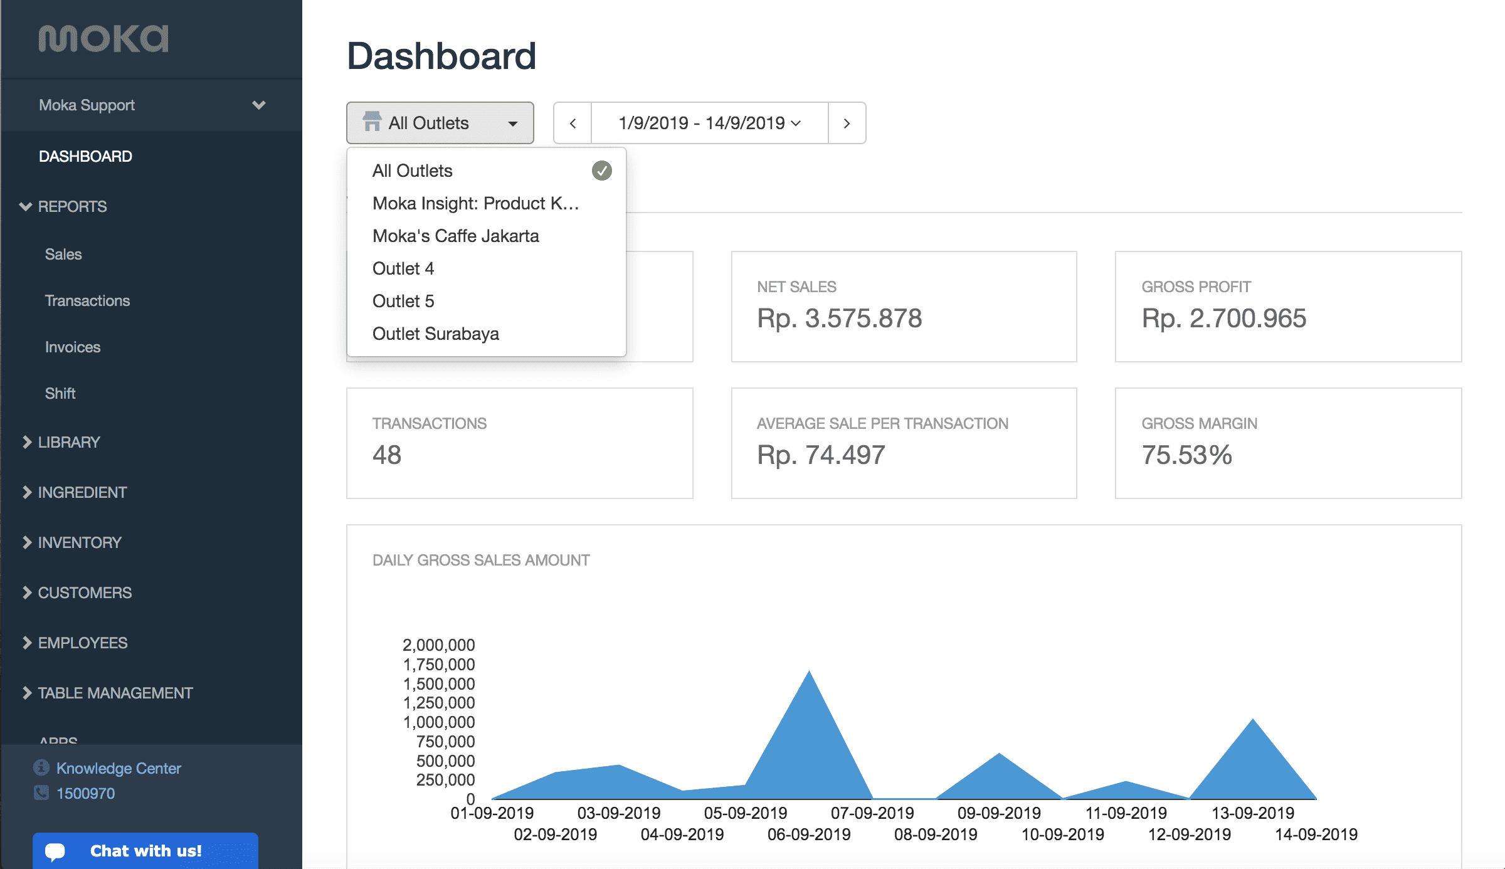Expand the Moka Support account menu
Viewport: 1505px width, 869px height.
pos(151,105)
